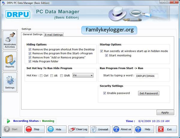Switch to E-mail Settings tab
The height and width of the screenshot is (138, 180).
tap(54, 35)
